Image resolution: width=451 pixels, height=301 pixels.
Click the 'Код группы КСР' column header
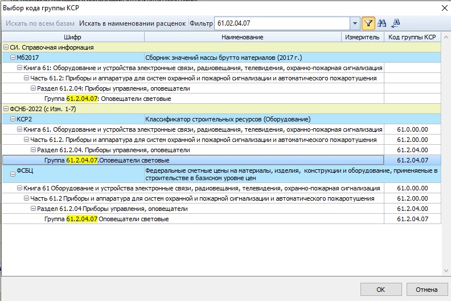click(412, 37)
